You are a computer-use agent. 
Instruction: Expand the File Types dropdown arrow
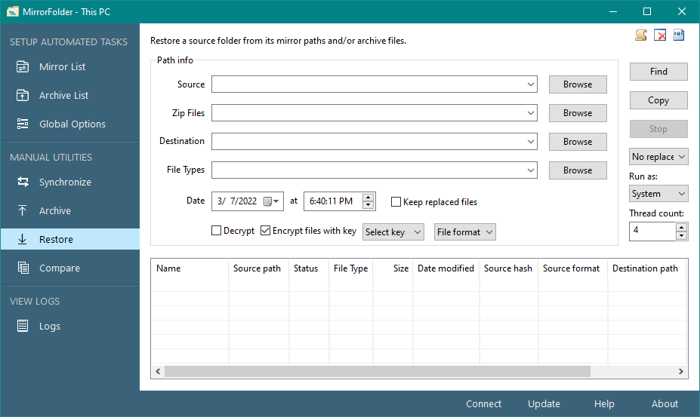pyautogui.click(x=530, y=170)
